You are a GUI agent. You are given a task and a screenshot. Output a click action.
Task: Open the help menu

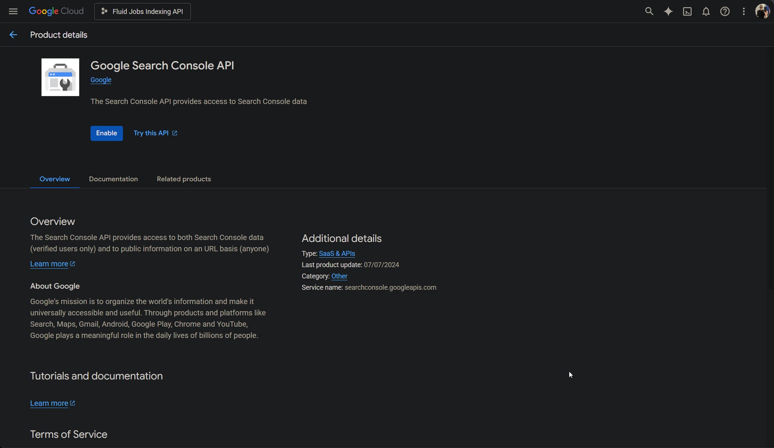pos(725,12)
